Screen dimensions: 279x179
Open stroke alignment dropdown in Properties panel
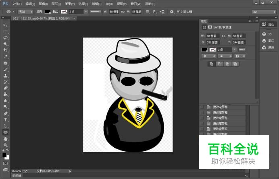[x=209, y=56]
